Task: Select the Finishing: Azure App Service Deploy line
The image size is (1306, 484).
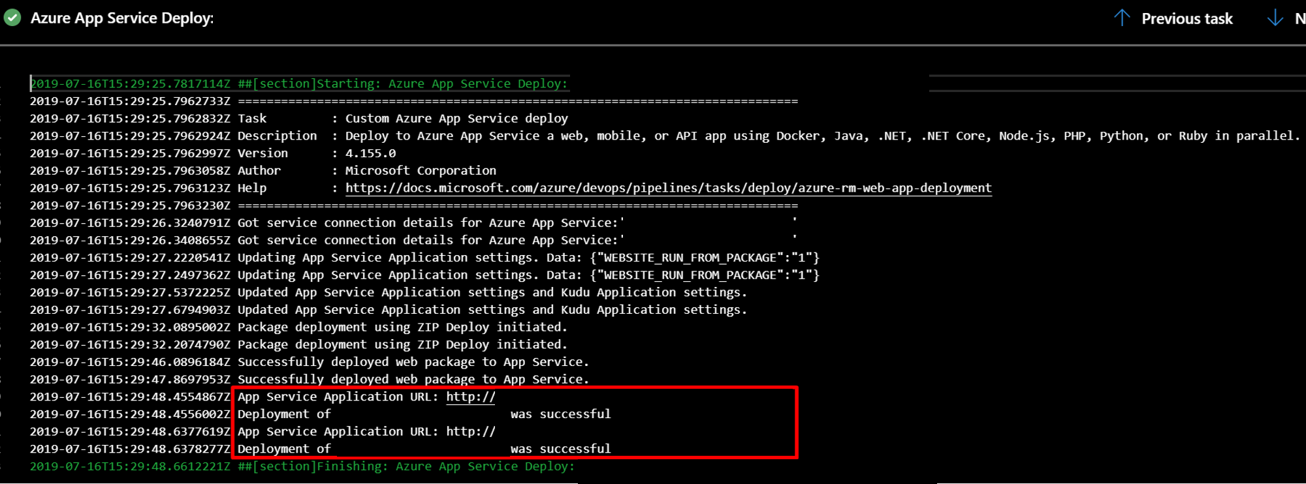Action: (x=302, y=466)
